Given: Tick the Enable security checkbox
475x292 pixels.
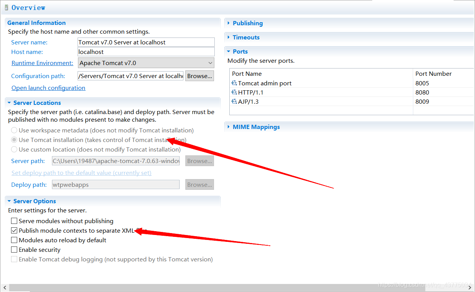Looking at the screenshot, I should tap(14, 250).
